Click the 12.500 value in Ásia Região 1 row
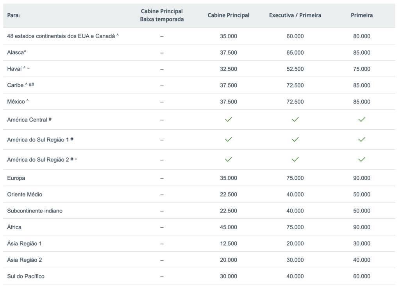The height and width of the screenshot is (286, 400). tap(228, 243)
